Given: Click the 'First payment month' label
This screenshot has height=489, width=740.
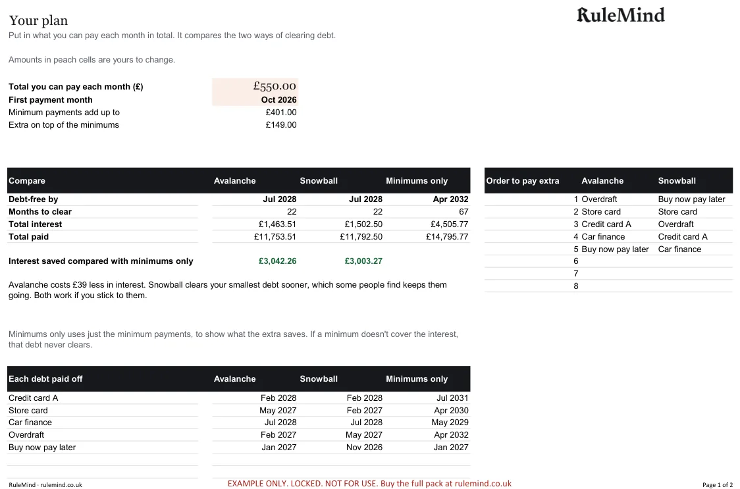Looking at the screenshot, I should 51,99.
